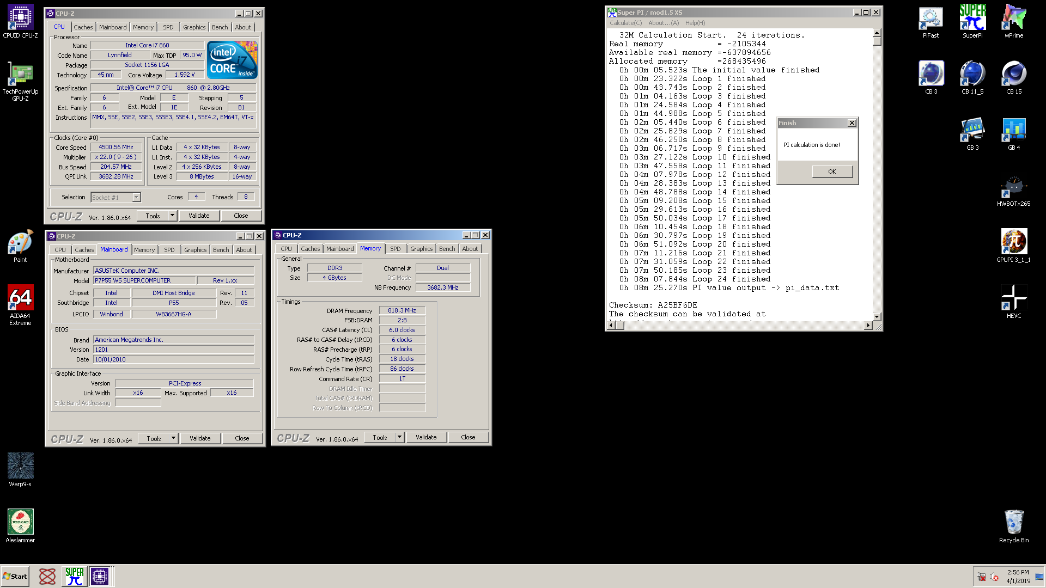Open Help(H) menu in Super PI
The image size is (1046, 588).
[x=695, y=23]
